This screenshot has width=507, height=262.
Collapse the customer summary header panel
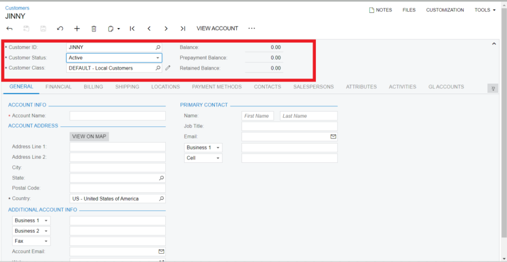coord(493,44)
